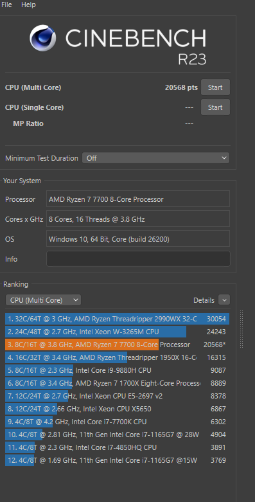Select the Xeon W-3265M ranking entry
The width and height of the screenshot is (255, 502).
[x=118, y=332]
